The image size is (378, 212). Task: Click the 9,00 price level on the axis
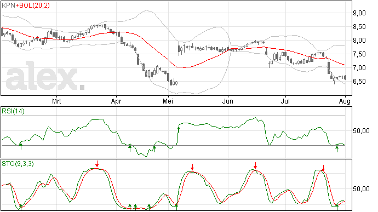point(359,13)
